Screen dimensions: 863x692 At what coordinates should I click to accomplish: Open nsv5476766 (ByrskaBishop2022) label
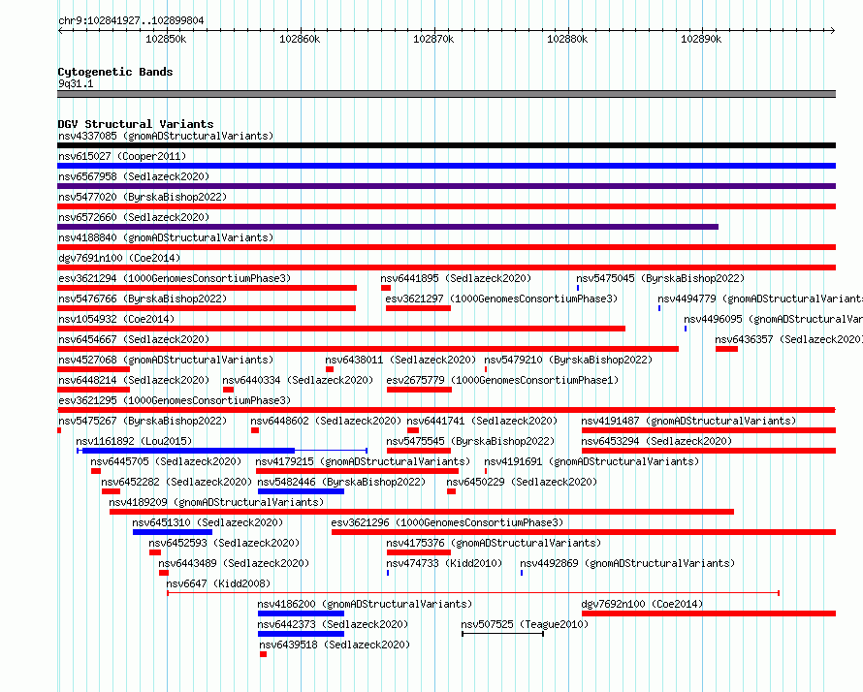click(143, 299)
